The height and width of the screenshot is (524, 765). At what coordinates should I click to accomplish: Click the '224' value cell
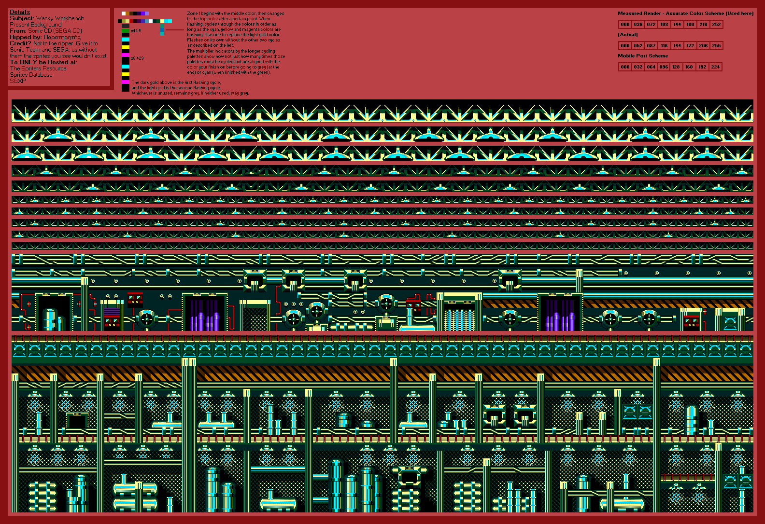point(715,67)
